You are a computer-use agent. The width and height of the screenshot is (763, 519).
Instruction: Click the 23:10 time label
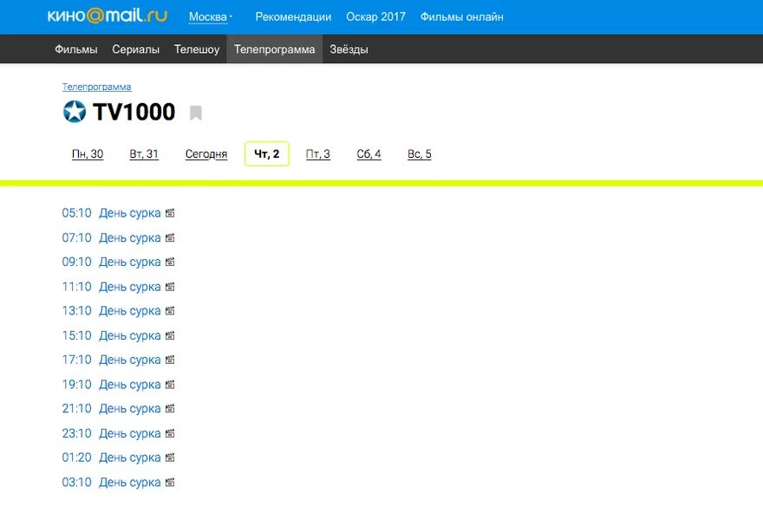[x=77, y=433]
